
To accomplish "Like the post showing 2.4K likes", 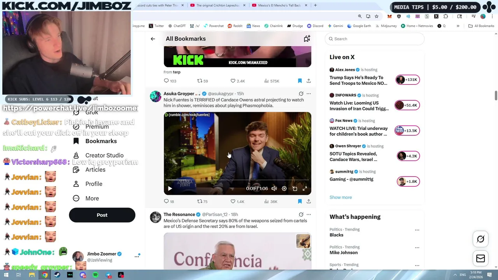I will (x=238, y=81).
